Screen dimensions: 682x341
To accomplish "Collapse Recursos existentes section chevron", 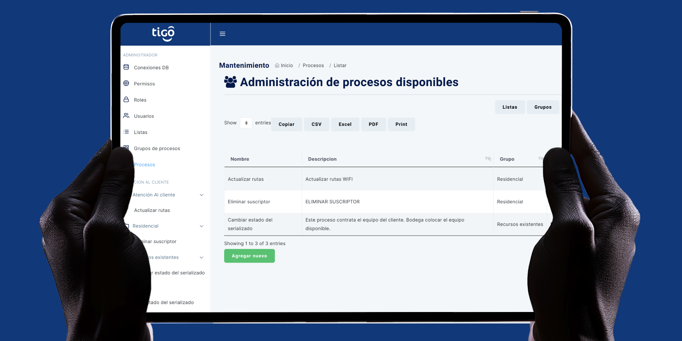I will click(x=202, y=257).
